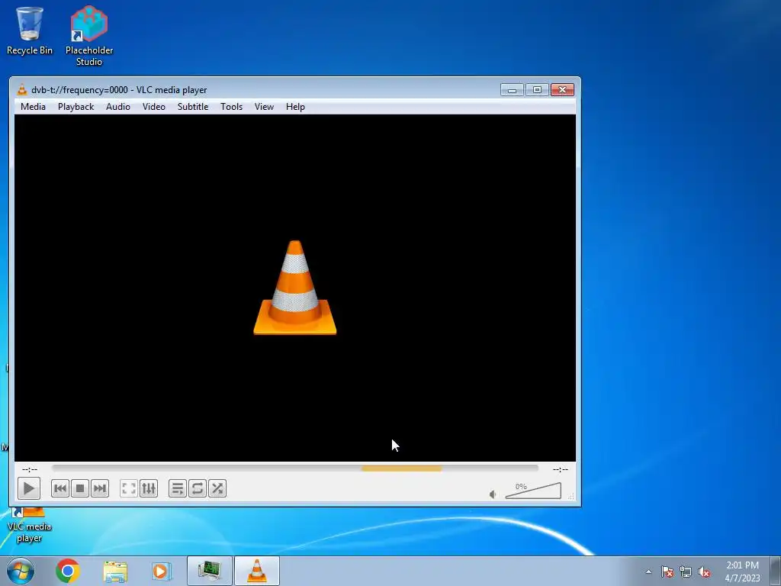Open Windows Explorer from the taskbar
781x586 pixels.
(115, 571)
